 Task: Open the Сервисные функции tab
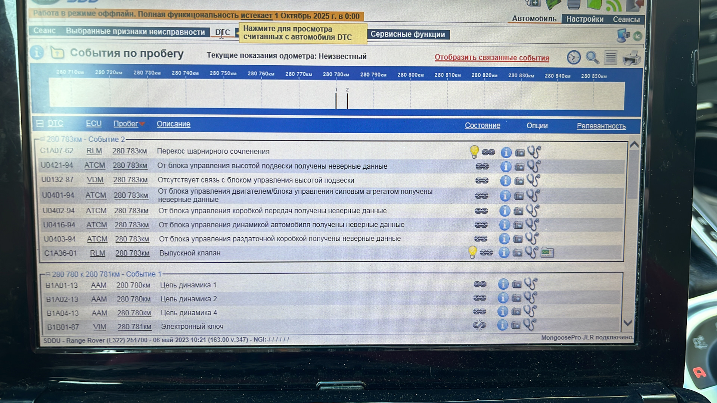click(408, 34)
